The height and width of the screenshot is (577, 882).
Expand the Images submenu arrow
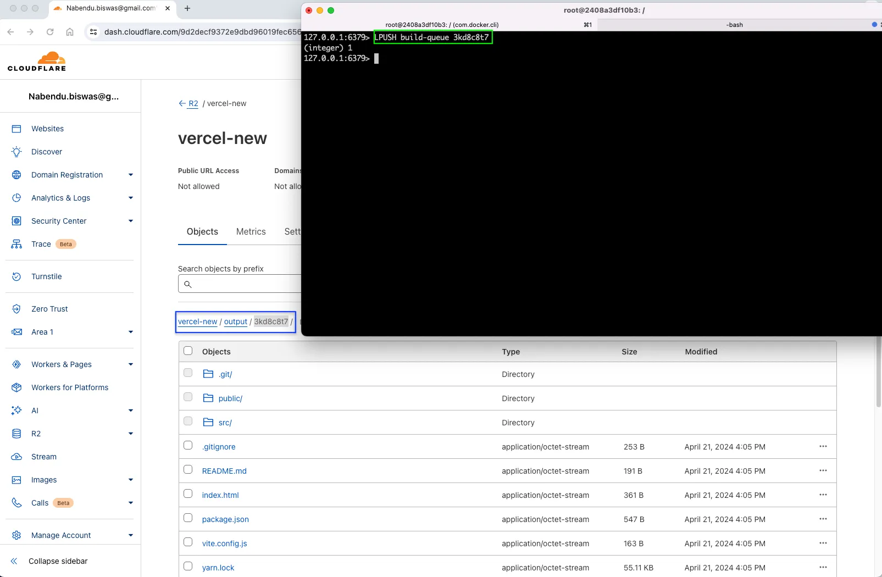pyautogui.click(x=131, y=480)
